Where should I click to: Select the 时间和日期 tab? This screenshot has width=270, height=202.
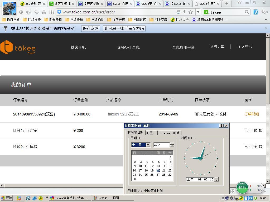click(x=135, y=133)
